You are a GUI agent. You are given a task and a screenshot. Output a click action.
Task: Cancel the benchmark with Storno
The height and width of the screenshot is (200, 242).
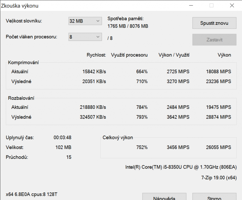tap(214, 197)
